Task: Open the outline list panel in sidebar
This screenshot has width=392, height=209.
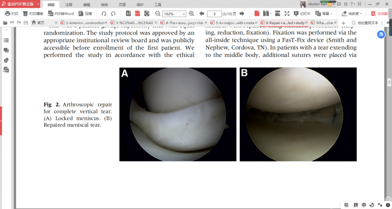Action: [x=6, y=40]
